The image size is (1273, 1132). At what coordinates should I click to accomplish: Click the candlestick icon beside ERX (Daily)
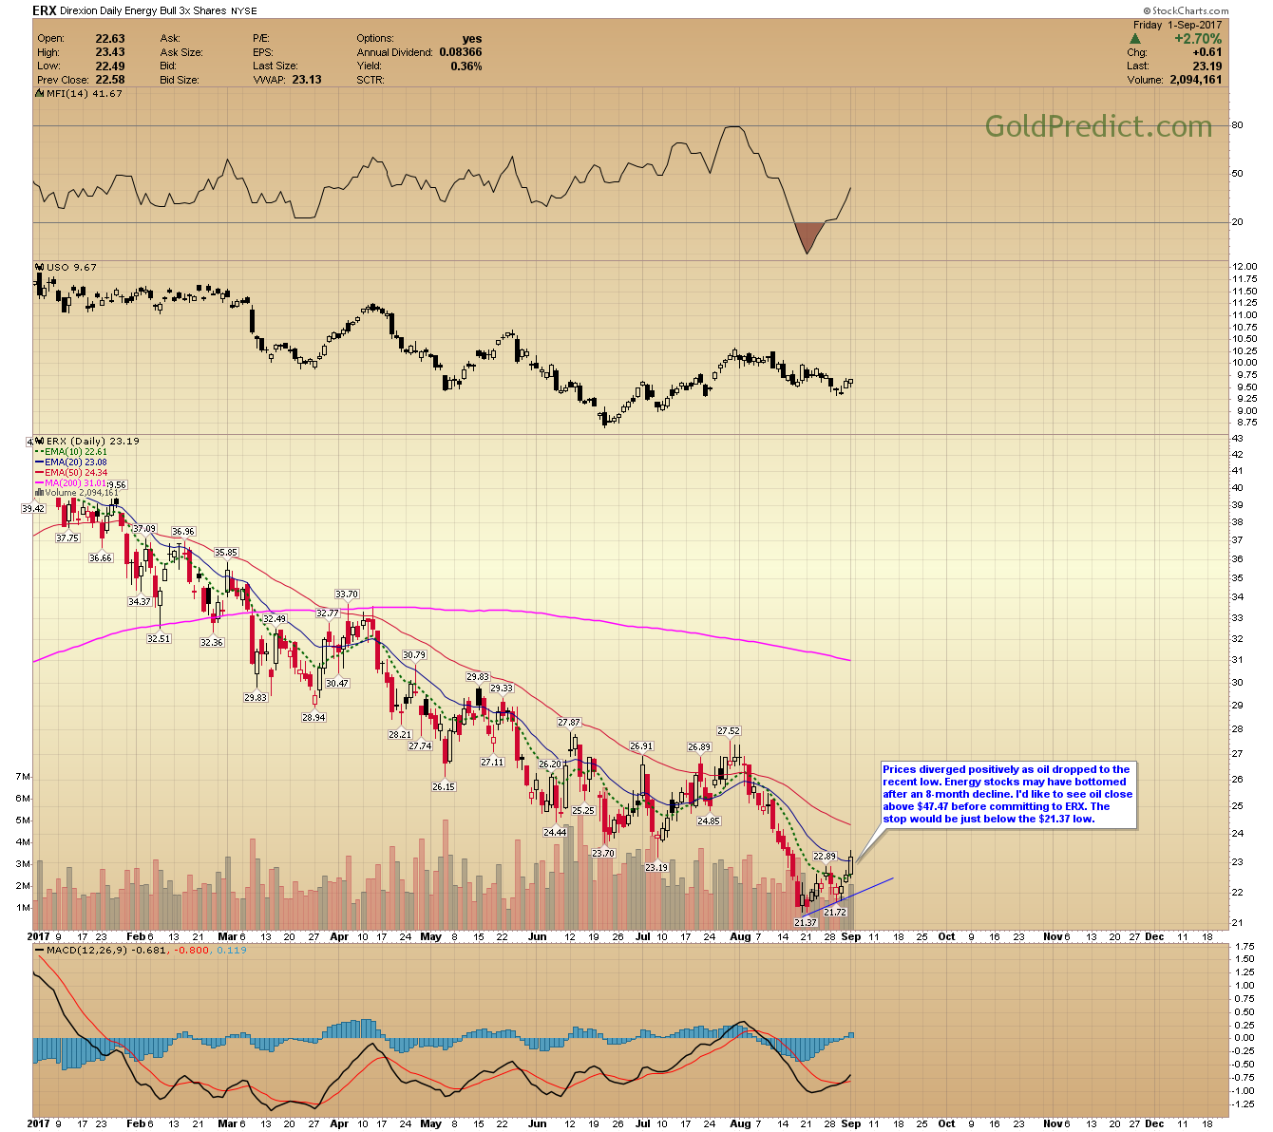(40, 441)
